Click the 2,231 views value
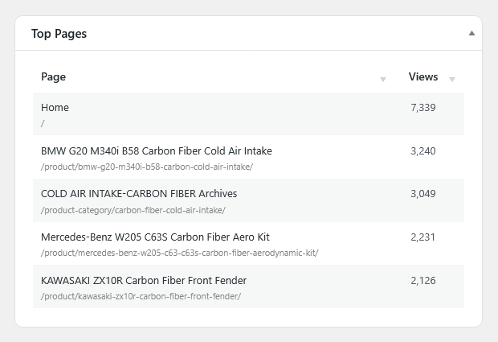Viewport: 498px width, 342px height. click(x=422, y=237)
